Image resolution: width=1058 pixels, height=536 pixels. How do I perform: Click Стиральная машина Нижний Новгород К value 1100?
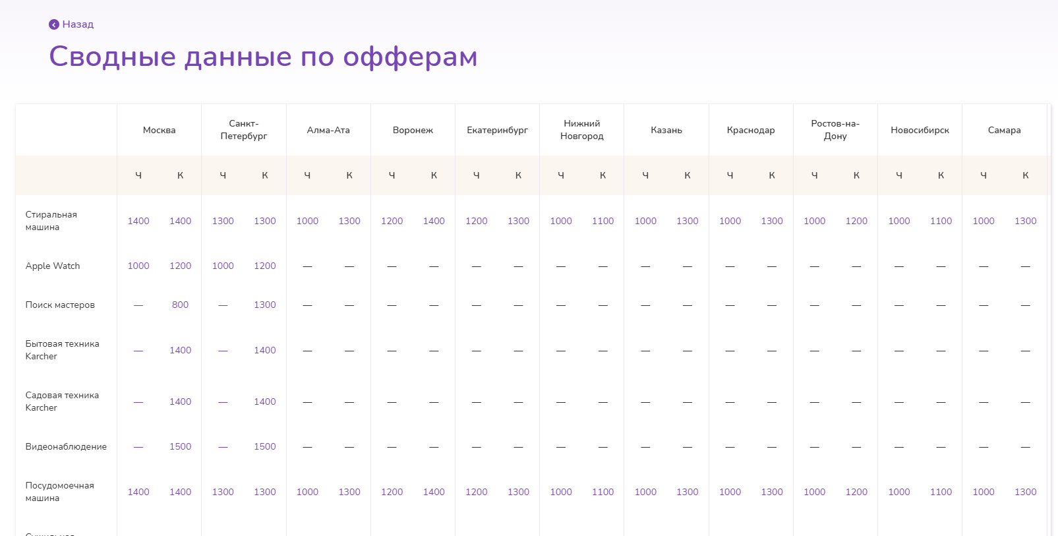[603, 221]
